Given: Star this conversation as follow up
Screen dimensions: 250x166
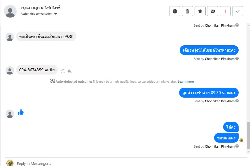Looking at the screenshot, I should (x=200, y=11).
